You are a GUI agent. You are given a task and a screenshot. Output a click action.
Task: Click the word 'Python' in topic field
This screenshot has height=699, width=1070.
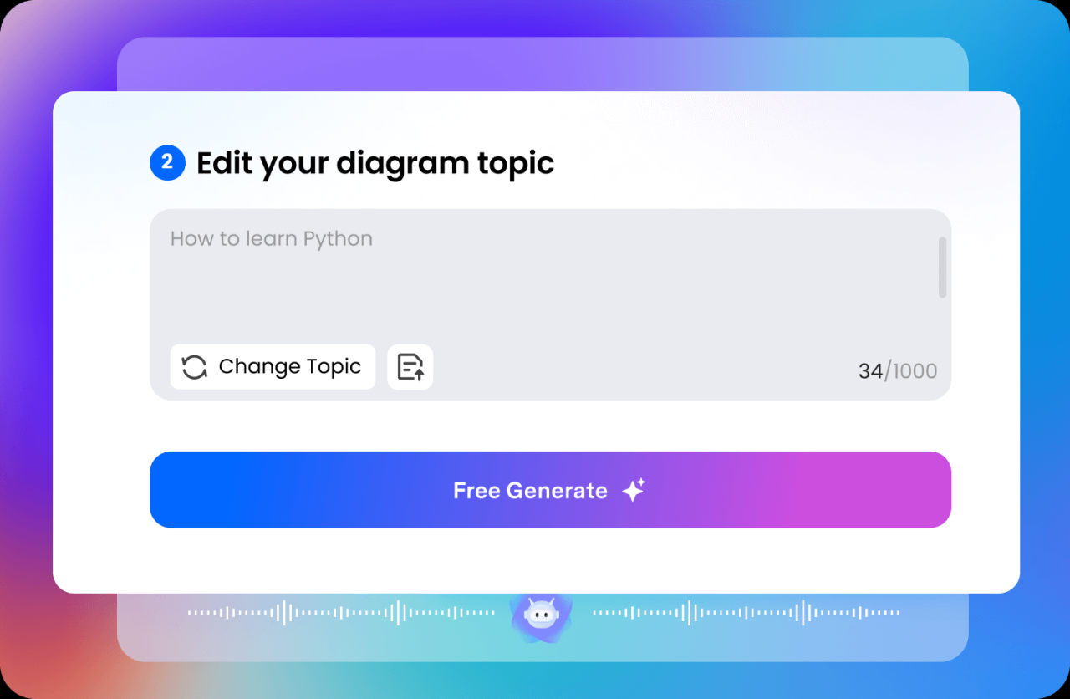338,239
